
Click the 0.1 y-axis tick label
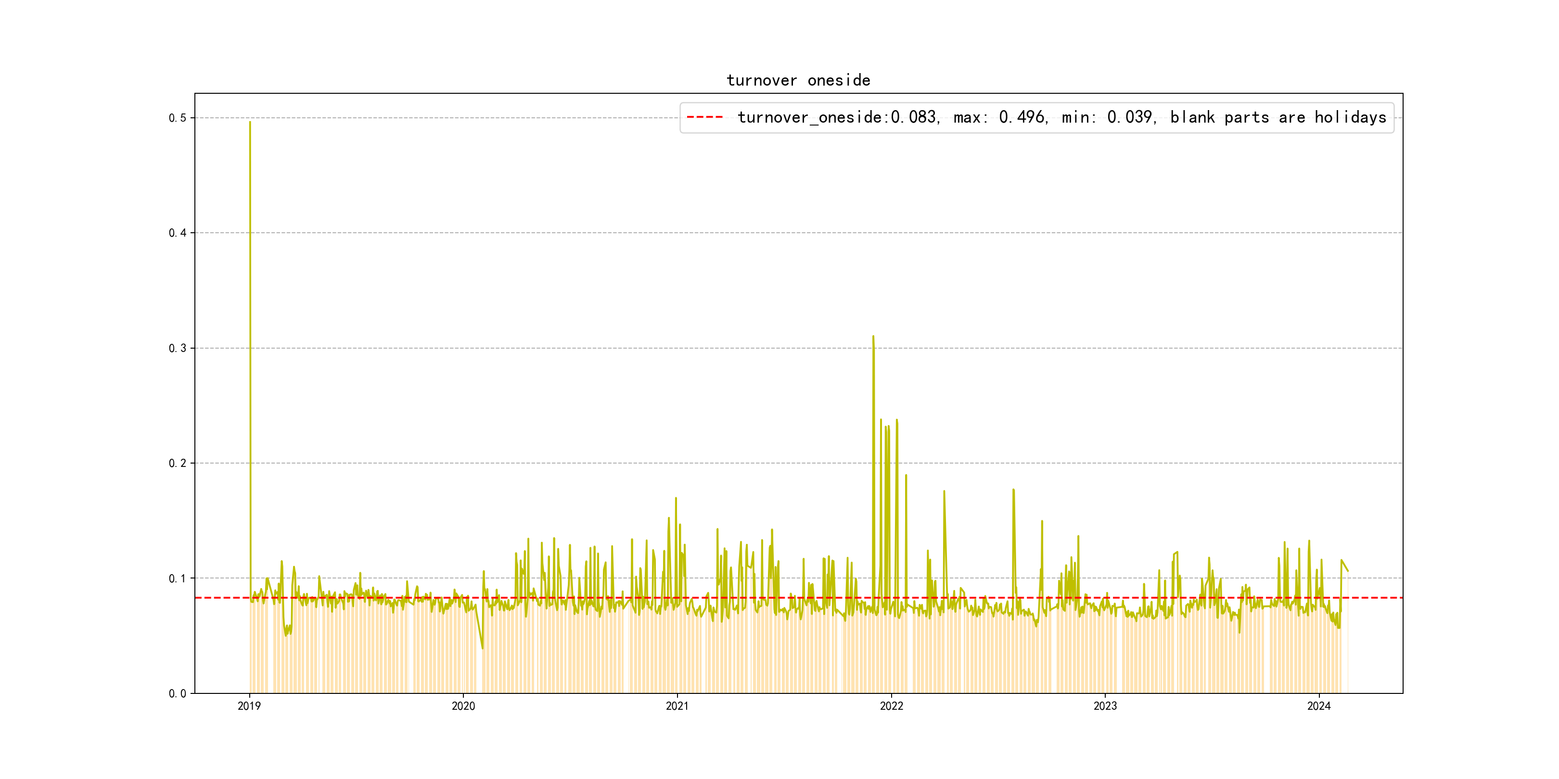point(178,578)
